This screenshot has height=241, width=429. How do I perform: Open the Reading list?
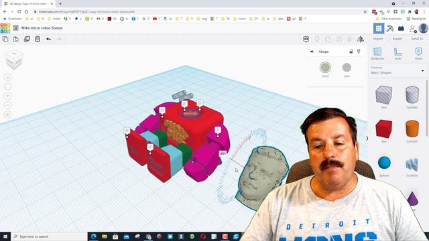[x=416, y=19]
